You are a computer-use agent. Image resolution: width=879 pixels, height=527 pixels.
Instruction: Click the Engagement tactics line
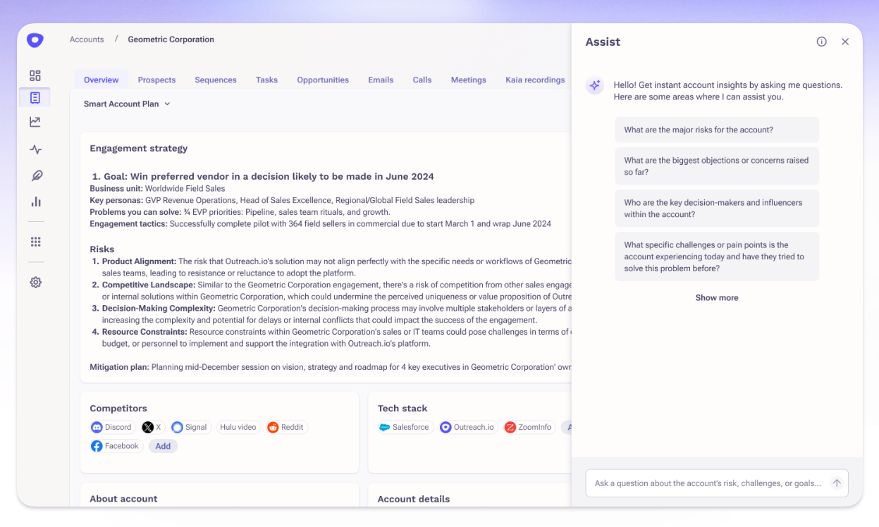coord(320,223)
